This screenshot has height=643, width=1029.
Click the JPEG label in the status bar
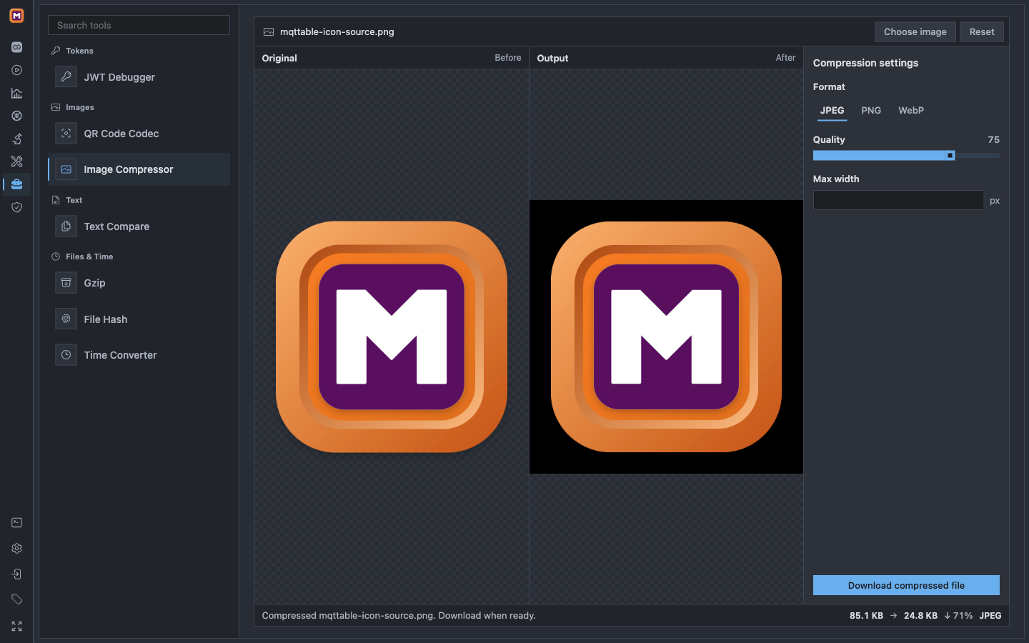990,616
